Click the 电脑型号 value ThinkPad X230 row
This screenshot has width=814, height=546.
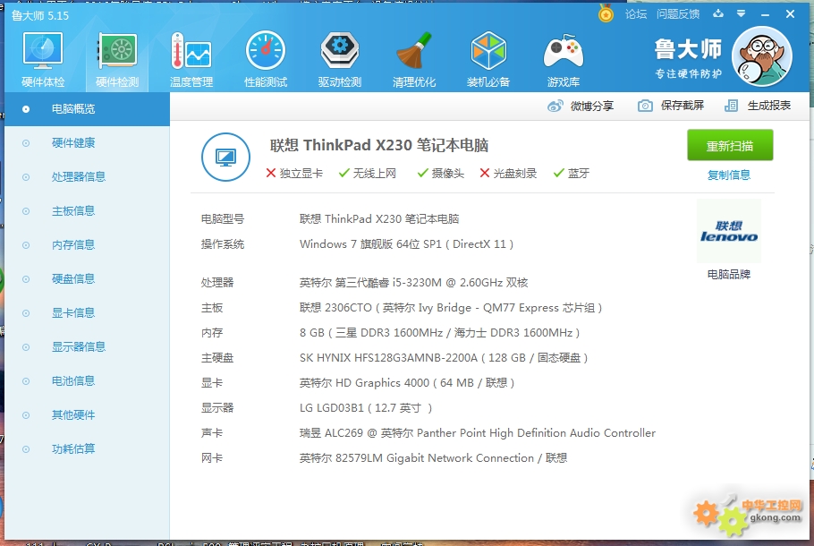pos(379,219)
